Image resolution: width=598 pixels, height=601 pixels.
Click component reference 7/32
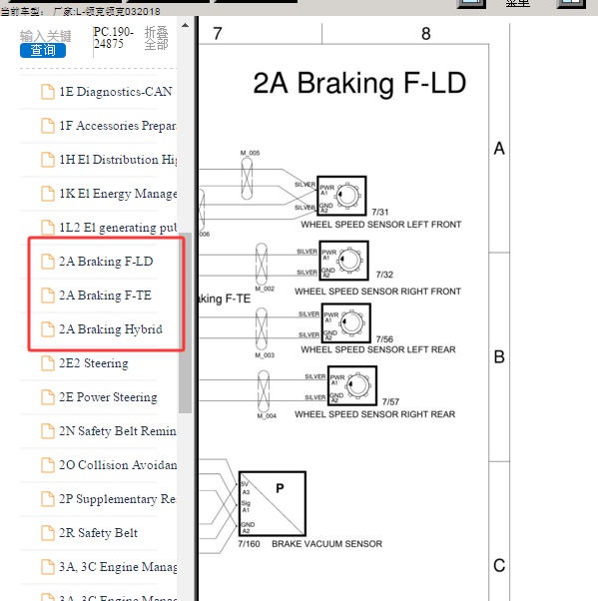point(384,275)
